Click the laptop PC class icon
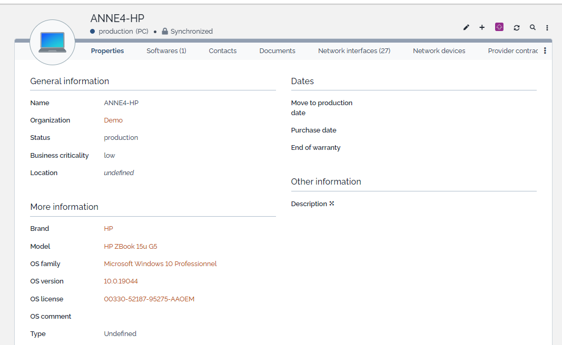This screenshot has height=345, width=562. coord(52,42)
